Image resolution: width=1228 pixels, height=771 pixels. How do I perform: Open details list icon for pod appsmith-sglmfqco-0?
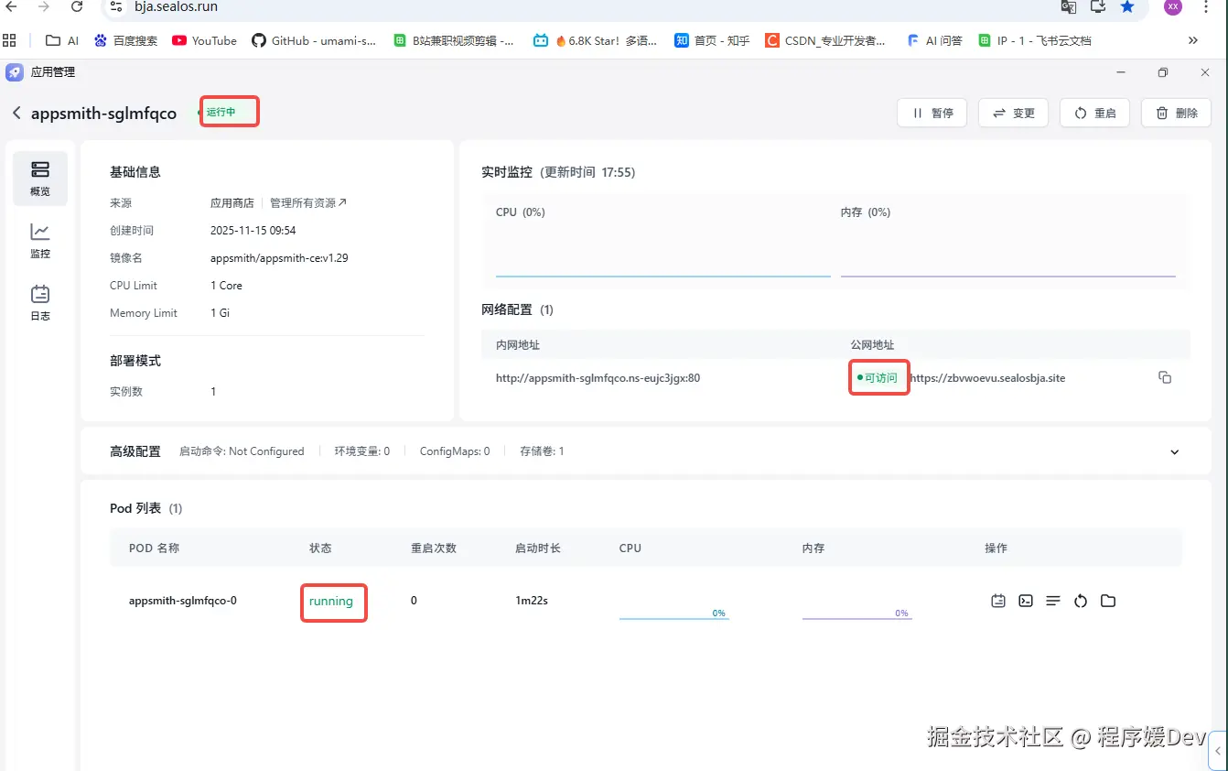click(1053, 601)
